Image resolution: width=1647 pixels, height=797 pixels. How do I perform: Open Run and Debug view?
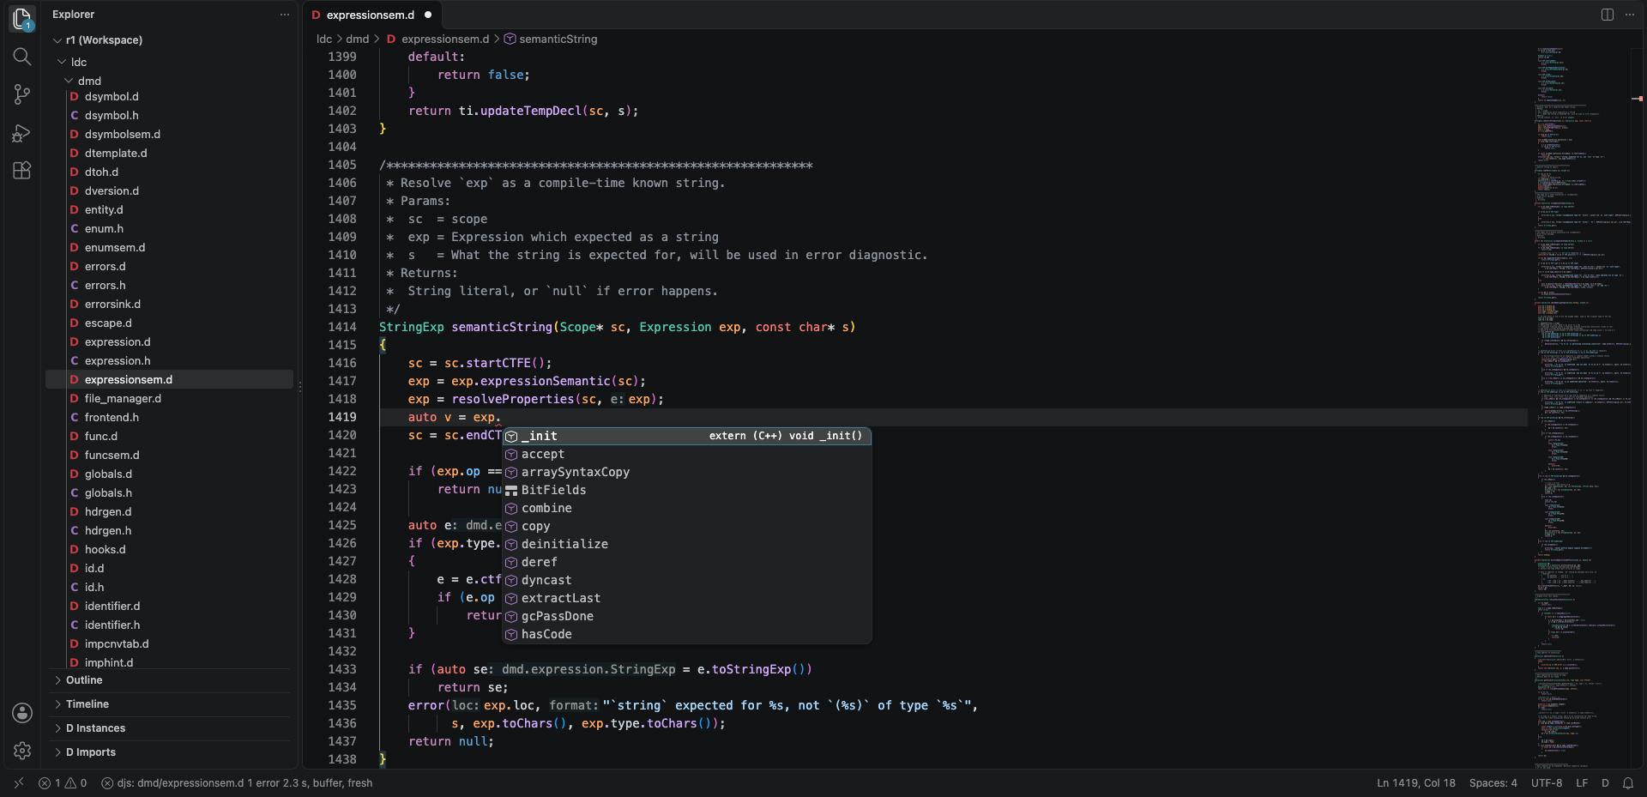coord(22,132)
